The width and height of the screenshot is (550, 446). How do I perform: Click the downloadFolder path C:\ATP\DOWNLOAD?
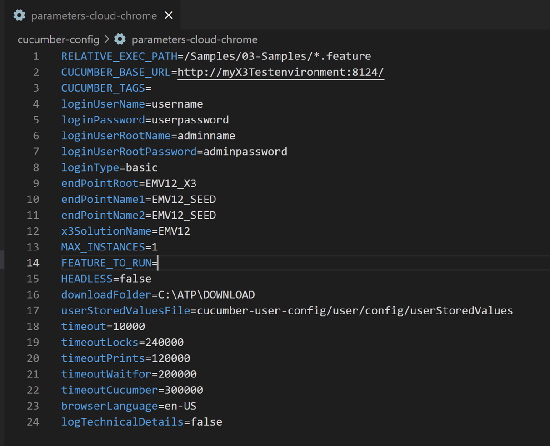click(206, 294)
